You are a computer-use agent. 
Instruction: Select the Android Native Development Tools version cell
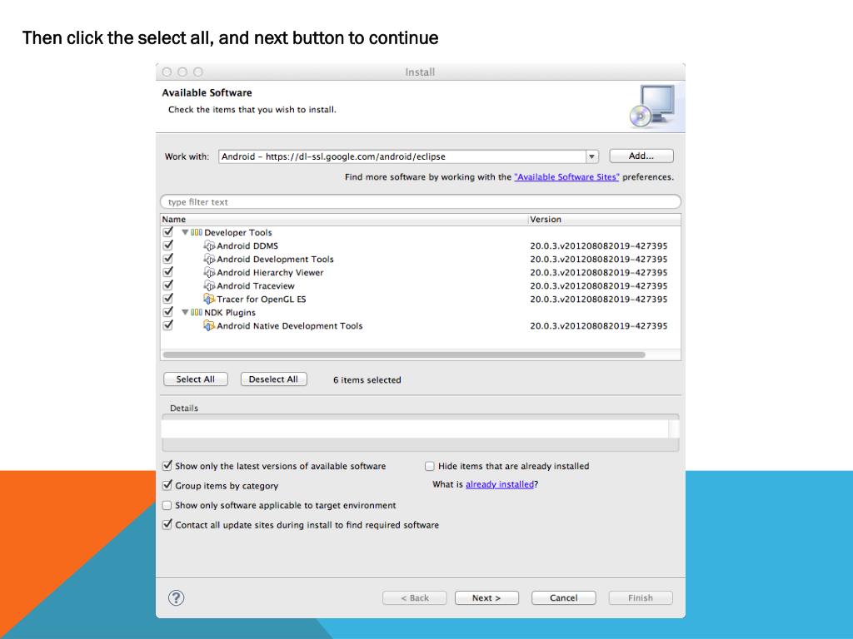(x=598, y=326)
